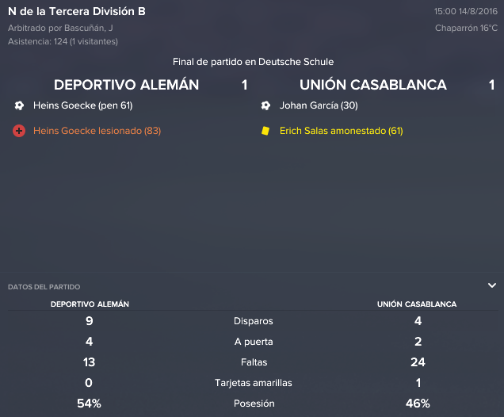This screenshot has height=417, width=504.
Task: Click the yellow card icon for Erich Salas
Action: (265, 131)
